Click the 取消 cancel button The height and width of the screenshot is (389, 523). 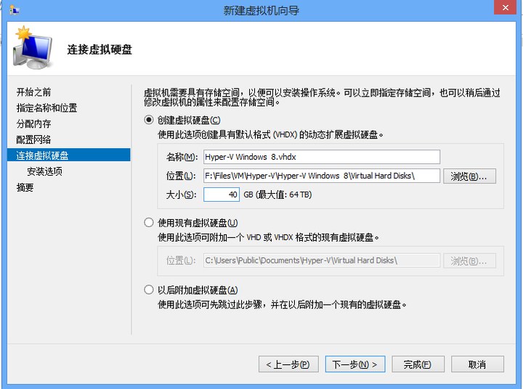coord(477,364)
